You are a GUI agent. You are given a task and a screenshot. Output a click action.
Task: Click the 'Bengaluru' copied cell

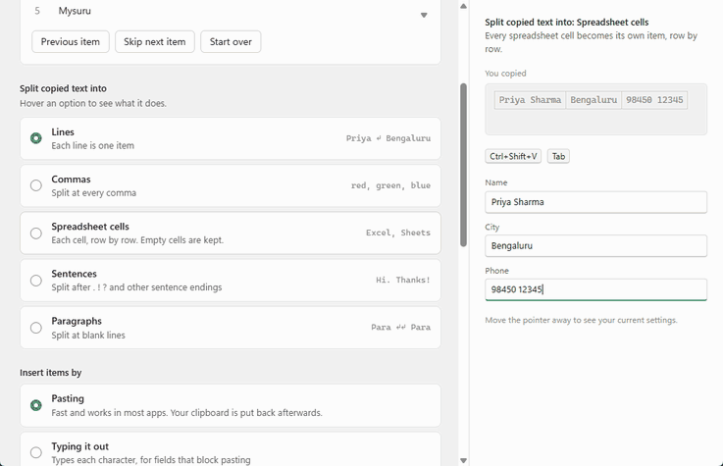(x=594, y=100)
